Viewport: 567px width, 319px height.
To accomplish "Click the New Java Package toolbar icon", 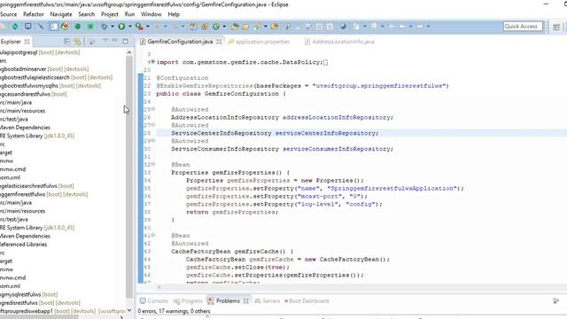I will (205, 27).
